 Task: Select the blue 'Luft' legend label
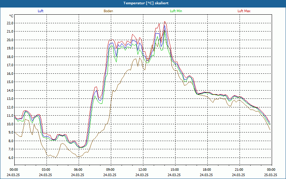click(x=40, y=11)
